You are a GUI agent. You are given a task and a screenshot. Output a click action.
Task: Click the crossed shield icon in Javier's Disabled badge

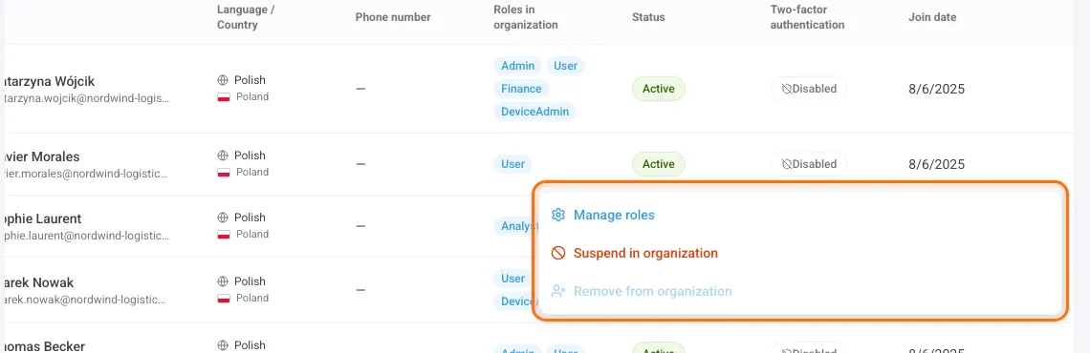coord(786,164)
